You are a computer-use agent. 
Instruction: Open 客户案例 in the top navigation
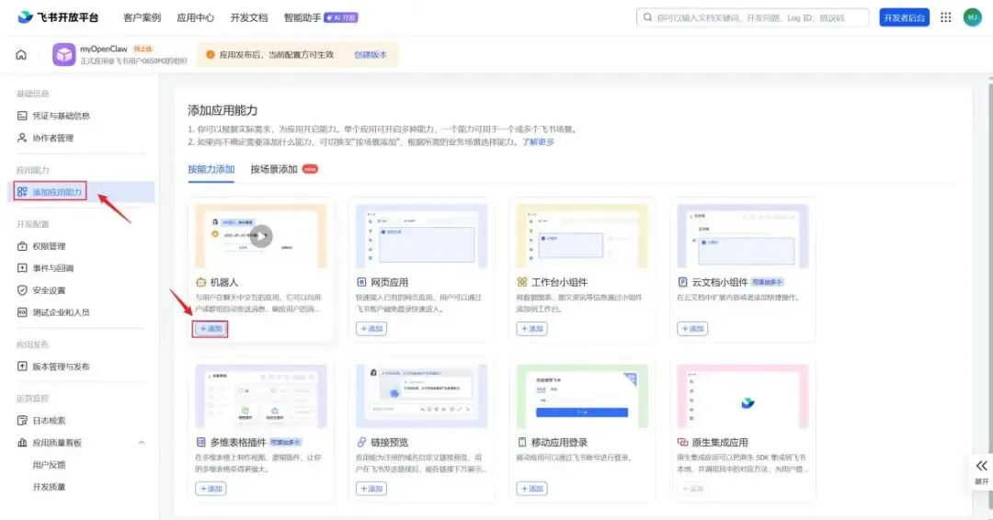click(142, 17)
